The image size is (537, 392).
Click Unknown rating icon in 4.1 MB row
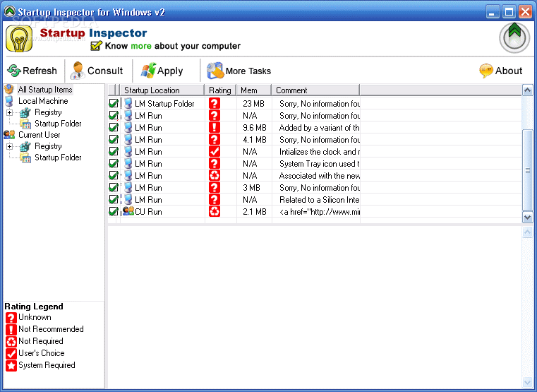click(x=215, y=139)
